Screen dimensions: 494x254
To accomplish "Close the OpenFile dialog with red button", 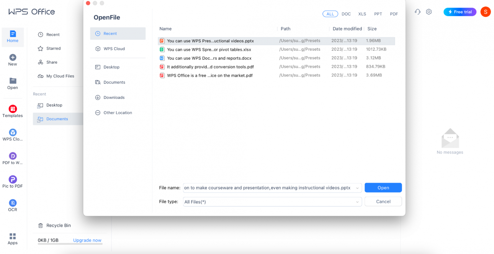I will [x=88, y=3].
